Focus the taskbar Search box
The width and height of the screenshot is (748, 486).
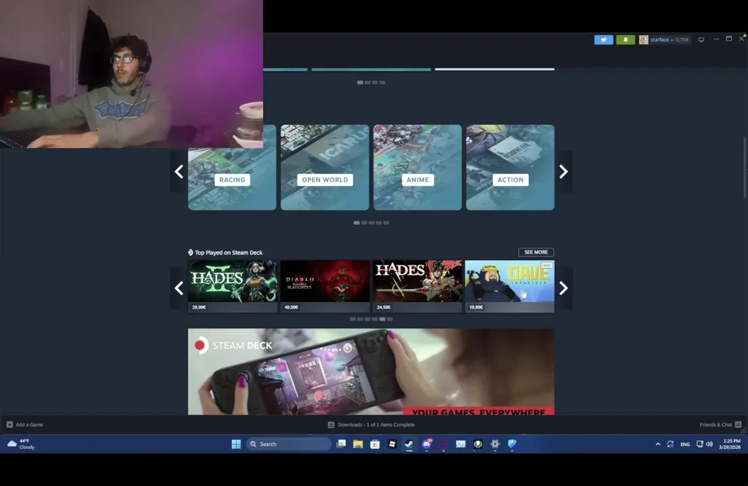click(x=289, y=444)
